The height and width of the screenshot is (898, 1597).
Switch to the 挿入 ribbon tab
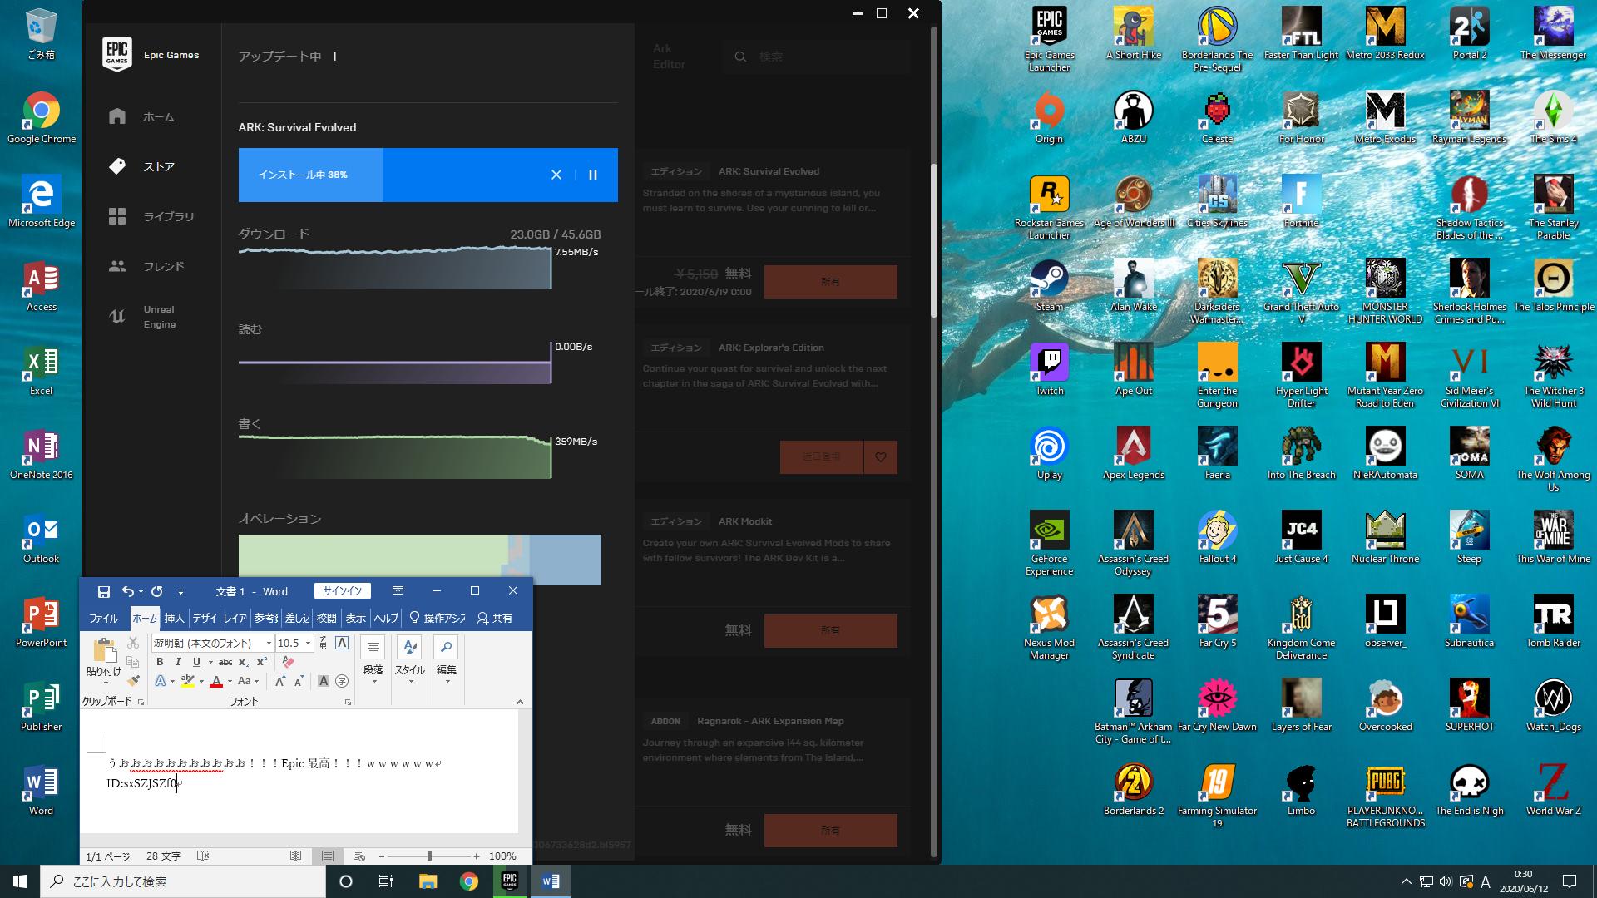pyautogui.click(x=174, y=618)
